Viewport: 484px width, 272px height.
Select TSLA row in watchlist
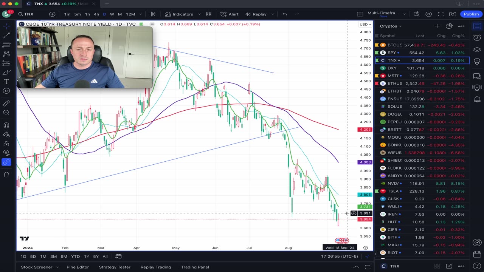[x=422, y=191]
